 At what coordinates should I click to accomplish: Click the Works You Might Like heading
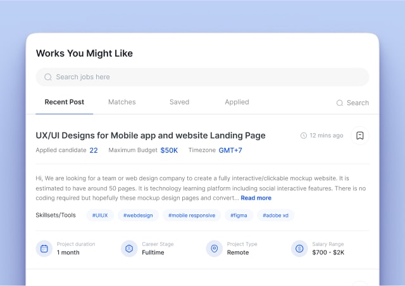84,53
